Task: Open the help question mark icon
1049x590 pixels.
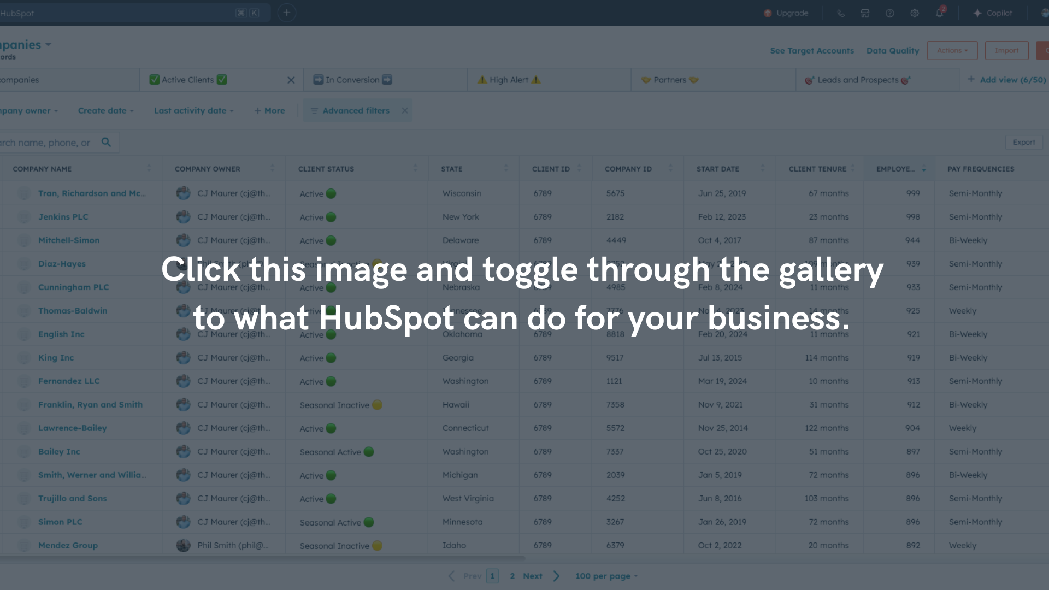Action: tap(889, 13)
